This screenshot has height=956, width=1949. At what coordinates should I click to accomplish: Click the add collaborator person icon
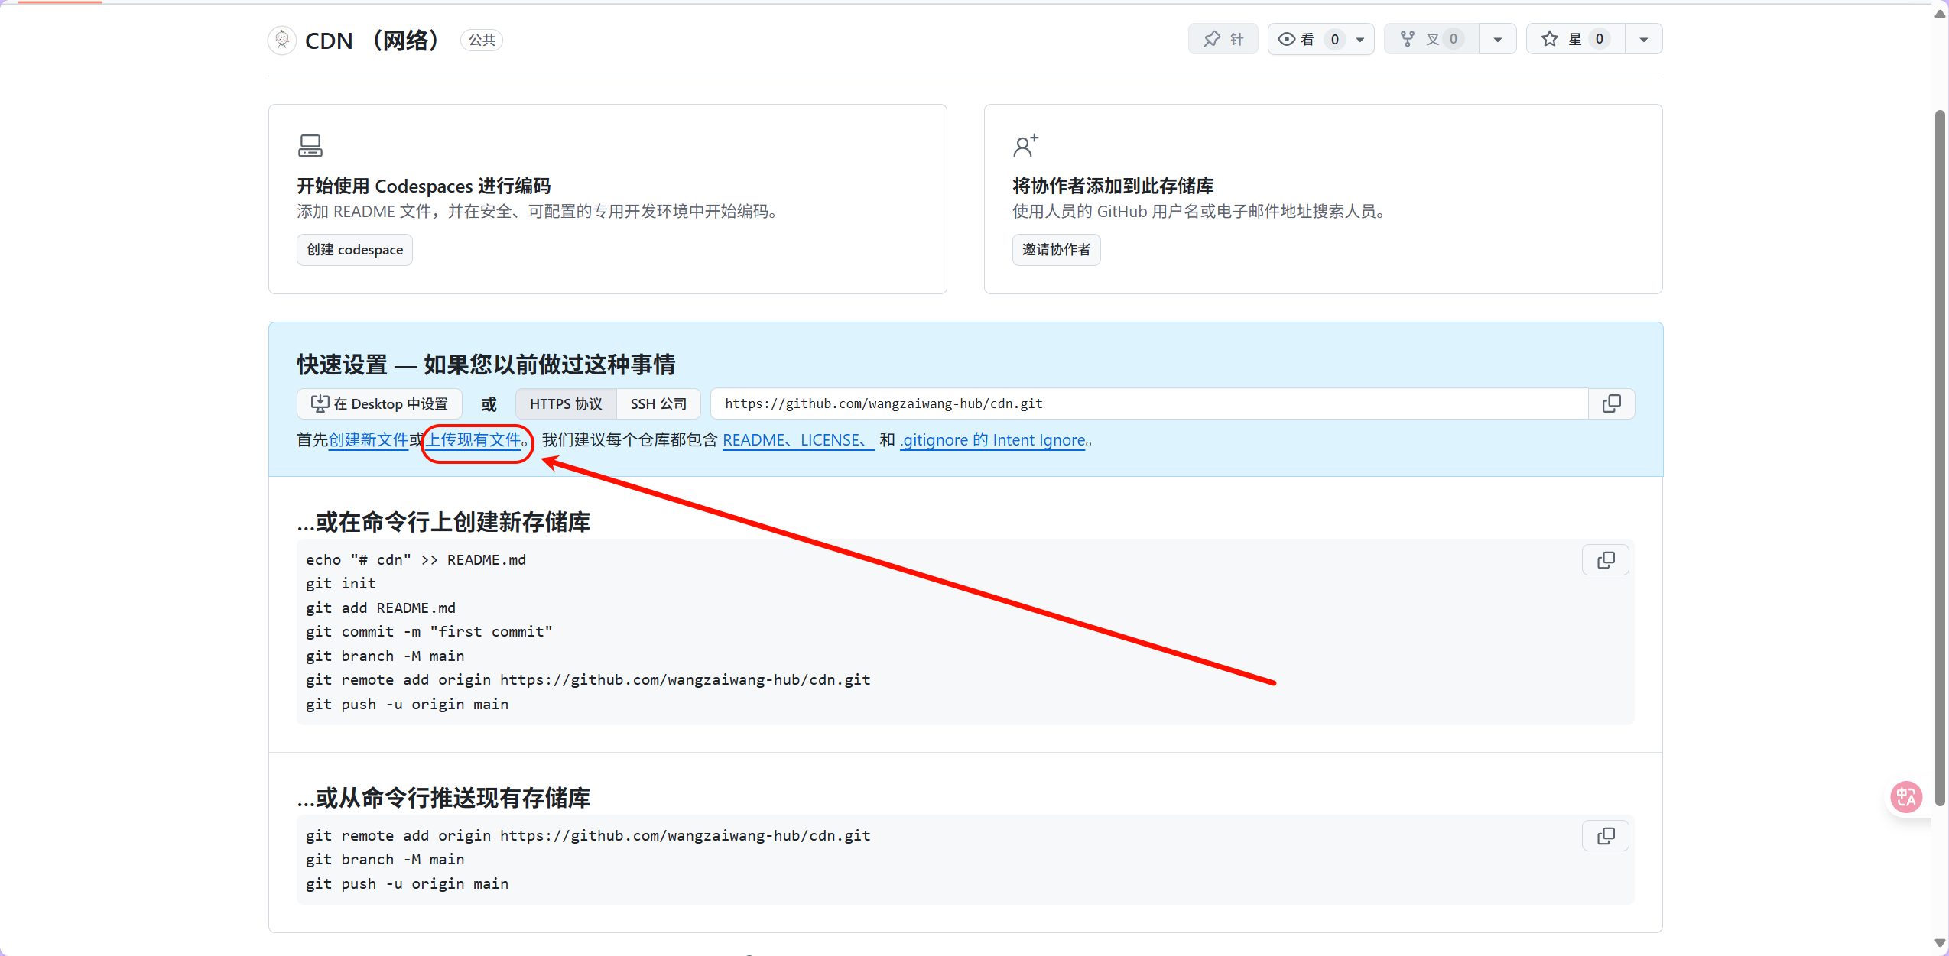(x=1025, y=145)
